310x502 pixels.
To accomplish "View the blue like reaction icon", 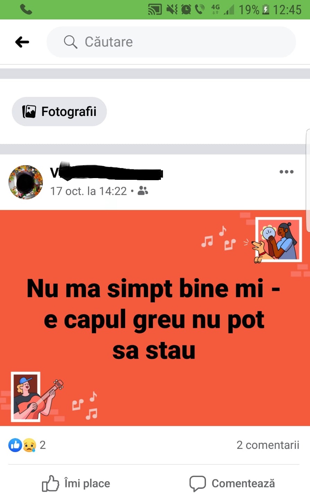I will [x=15, y=445].
